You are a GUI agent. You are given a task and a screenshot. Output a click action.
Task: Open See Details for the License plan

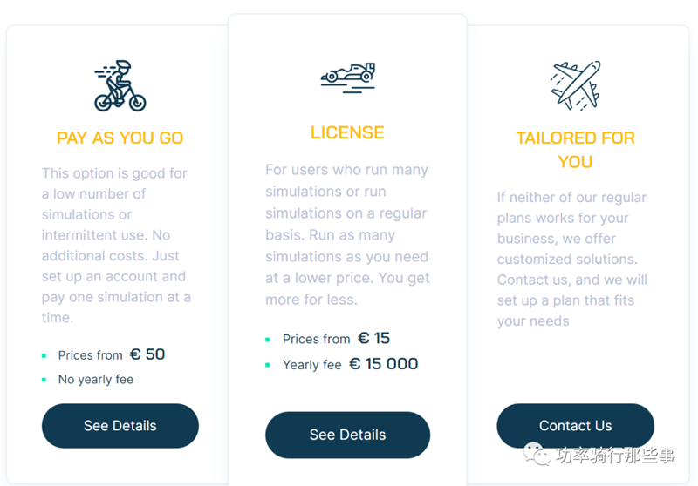tap(347, 435)
